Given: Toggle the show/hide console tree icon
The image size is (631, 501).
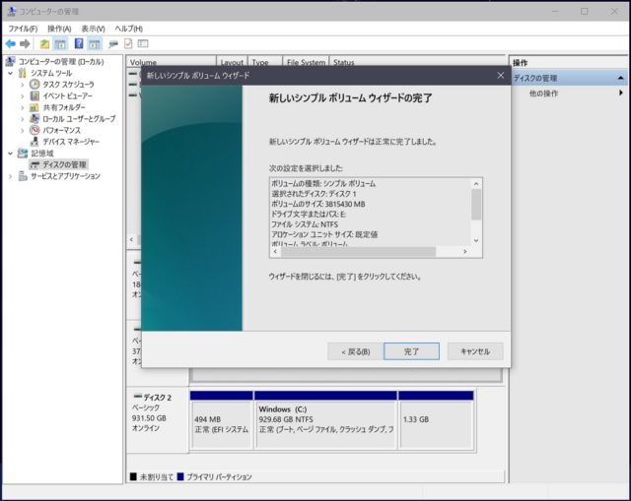Looking at the screenshot, I should pos(60,43).
